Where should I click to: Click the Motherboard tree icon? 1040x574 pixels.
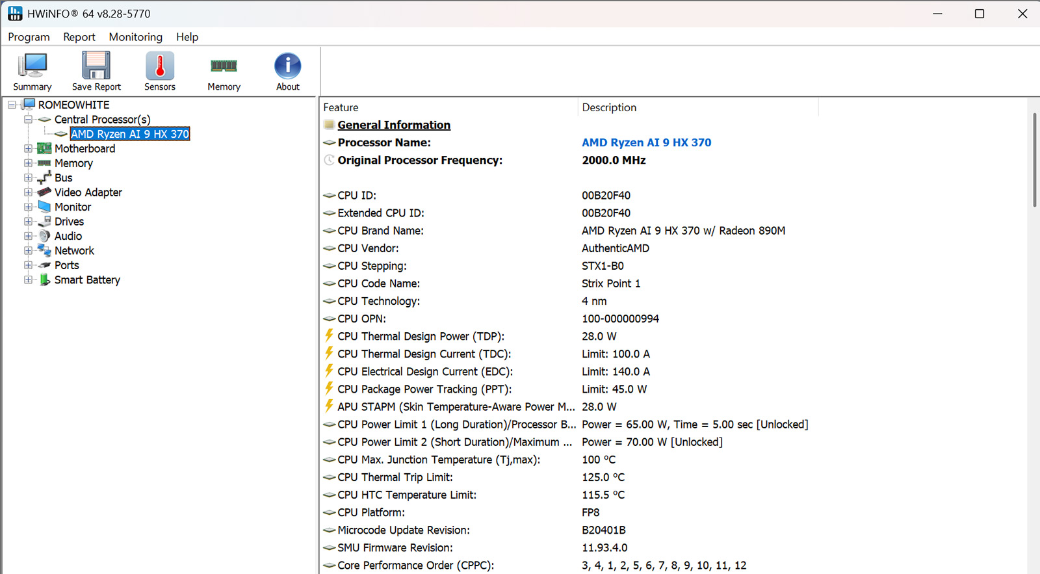point(44,148)
